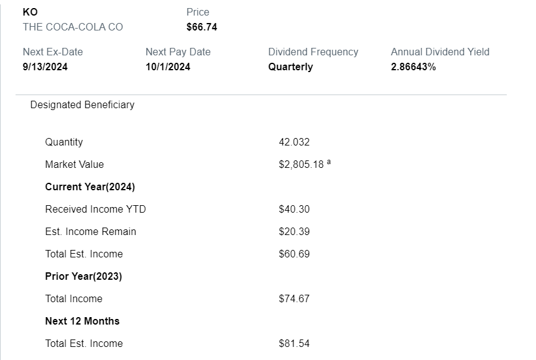Select the $74.67 prior year Total Income
Image resolution: width=536 pixels, height=360 pixels.
coord(294,298)
